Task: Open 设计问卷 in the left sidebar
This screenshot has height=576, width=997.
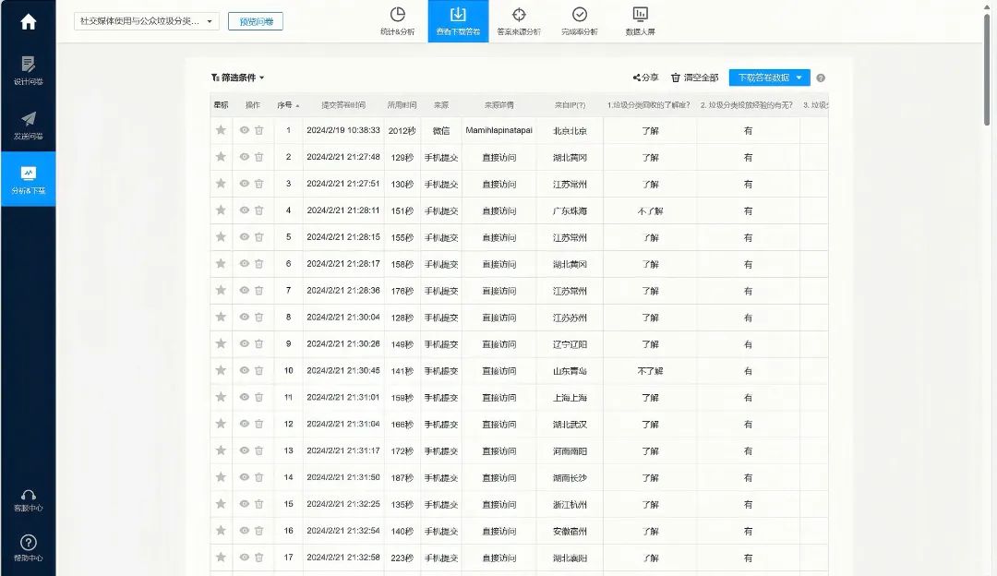Action: [x=28, y=70]
